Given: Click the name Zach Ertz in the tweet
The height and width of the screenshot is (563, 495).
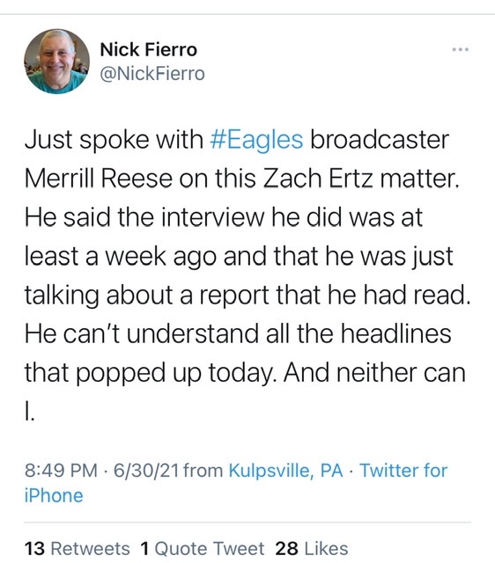Looking at the screenshot, I should [318, 179].
